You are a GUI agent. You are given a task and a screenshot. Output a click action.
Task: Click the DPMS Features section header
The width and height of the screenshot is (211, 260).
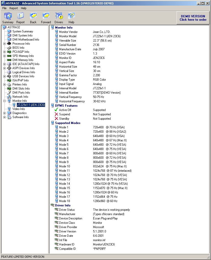[x=66, y=105]
